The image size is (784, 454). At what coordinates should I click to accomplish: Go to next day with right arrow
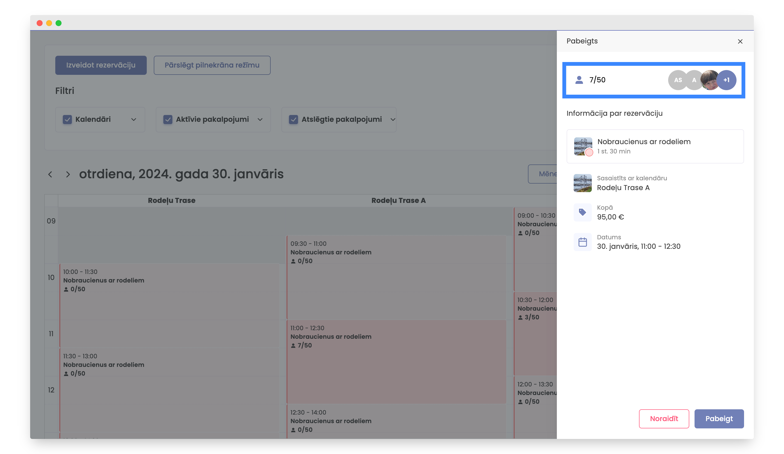tap(68, 175)
